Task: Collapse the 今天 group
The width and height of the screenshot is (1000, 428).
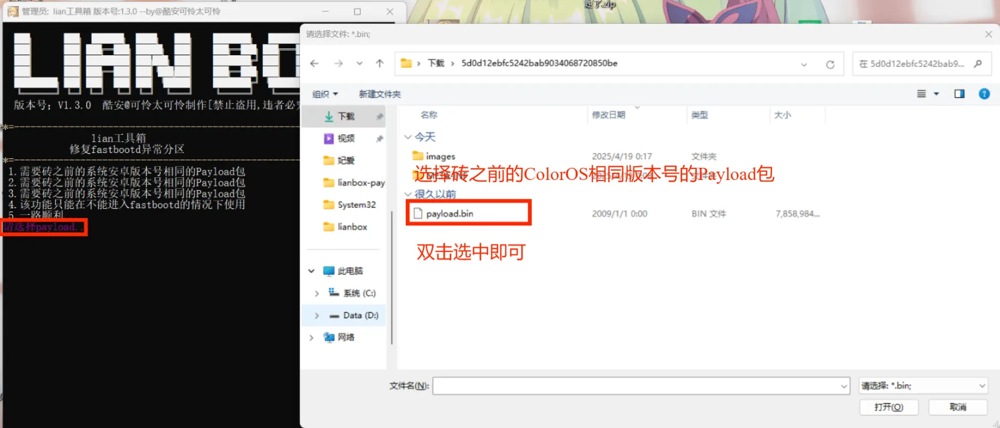Action: 408,137
